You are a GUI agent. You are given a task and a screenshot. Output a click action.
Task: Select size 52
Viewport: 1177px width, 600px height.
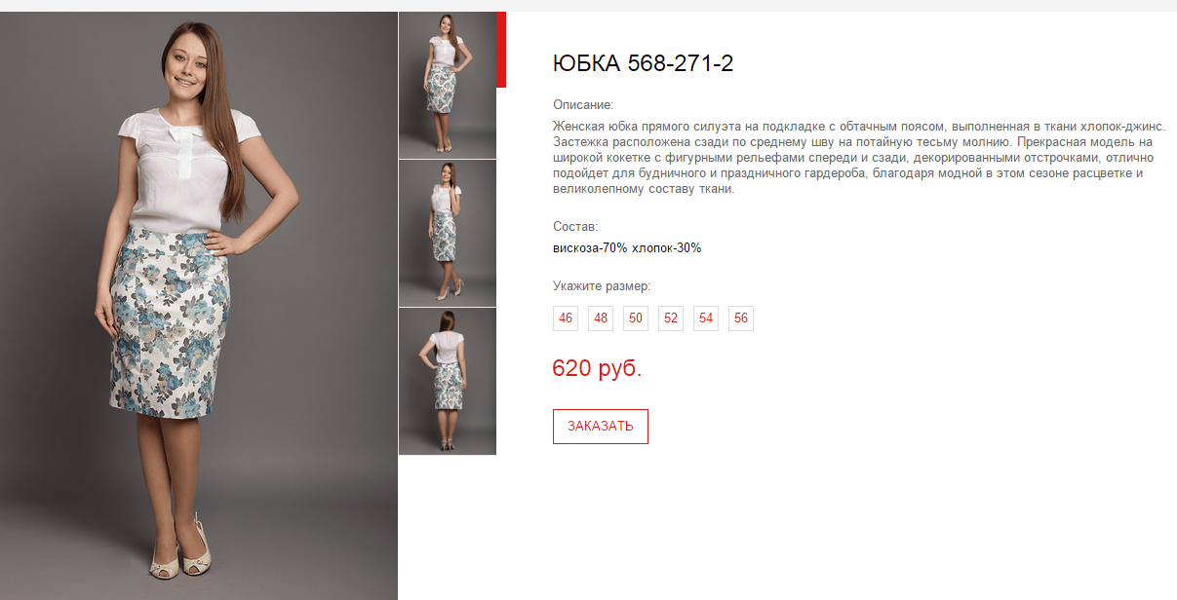[671, 319]
